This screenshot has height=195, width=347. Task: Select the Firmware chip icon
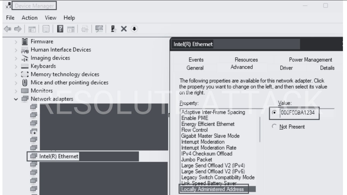pos(25,41)
